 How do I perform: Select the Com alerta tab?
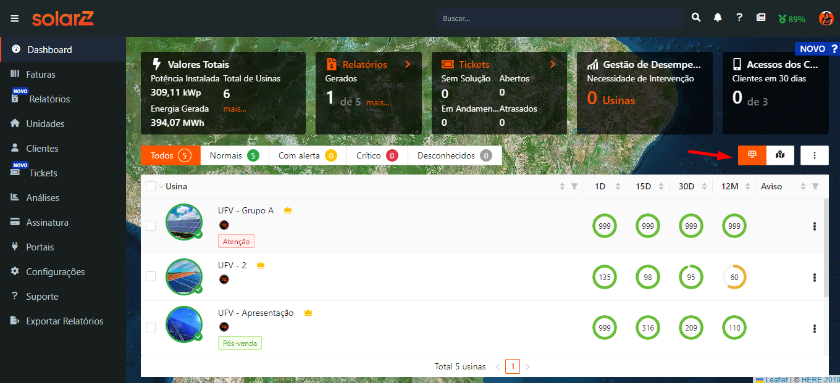(x=307, y=155)
